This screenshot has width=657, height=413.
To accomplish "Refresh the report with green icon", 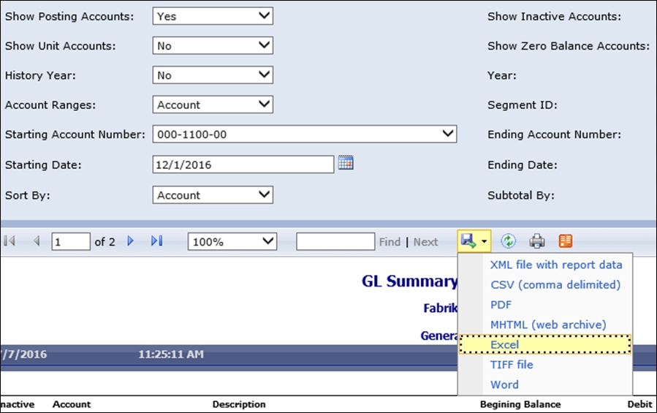I will [509, 241].
